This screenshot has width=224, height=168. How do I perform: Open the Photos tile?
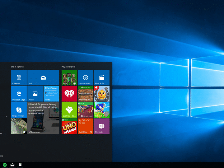tap(35, 94)
